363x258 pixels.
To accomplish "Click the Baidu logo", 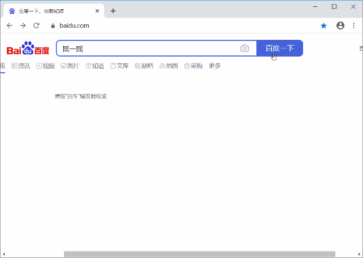I will 28,48.
